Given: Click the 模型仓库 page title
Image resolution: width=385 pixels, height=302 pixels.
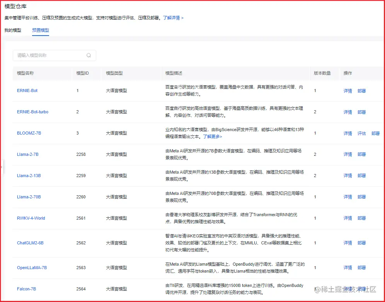Looking at the screenshot, I should (x=15, y=7).
